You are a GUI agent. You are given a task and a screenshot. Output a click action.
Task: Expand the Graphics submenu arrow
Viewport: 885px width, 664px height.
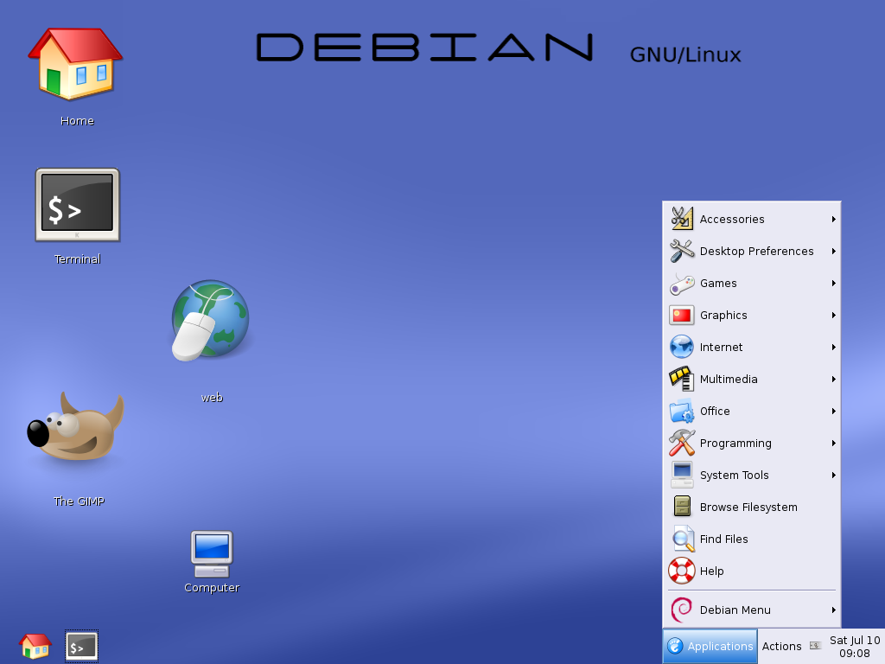[x=833, y=315]
